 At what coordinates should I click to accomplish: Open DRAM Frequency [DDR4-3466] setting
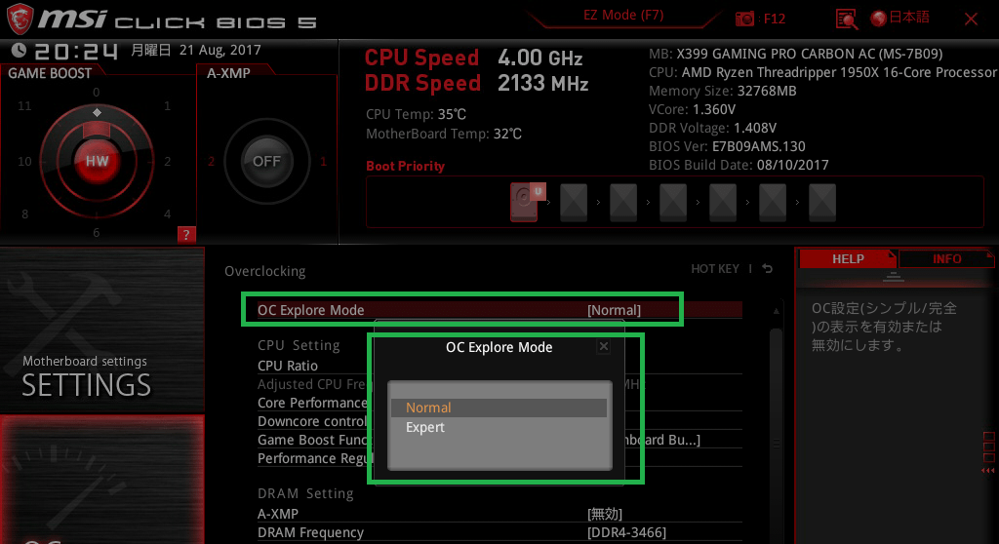499,532
